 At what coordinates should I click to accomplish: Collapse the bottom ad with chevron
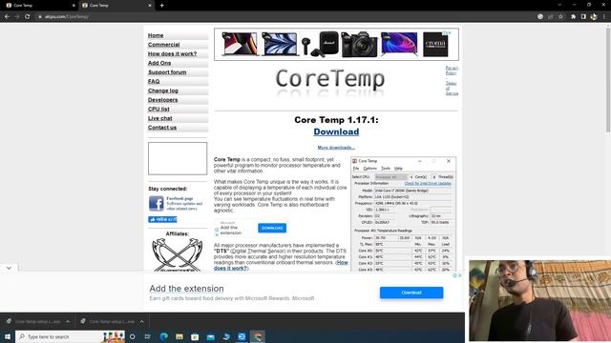[9, 268]
